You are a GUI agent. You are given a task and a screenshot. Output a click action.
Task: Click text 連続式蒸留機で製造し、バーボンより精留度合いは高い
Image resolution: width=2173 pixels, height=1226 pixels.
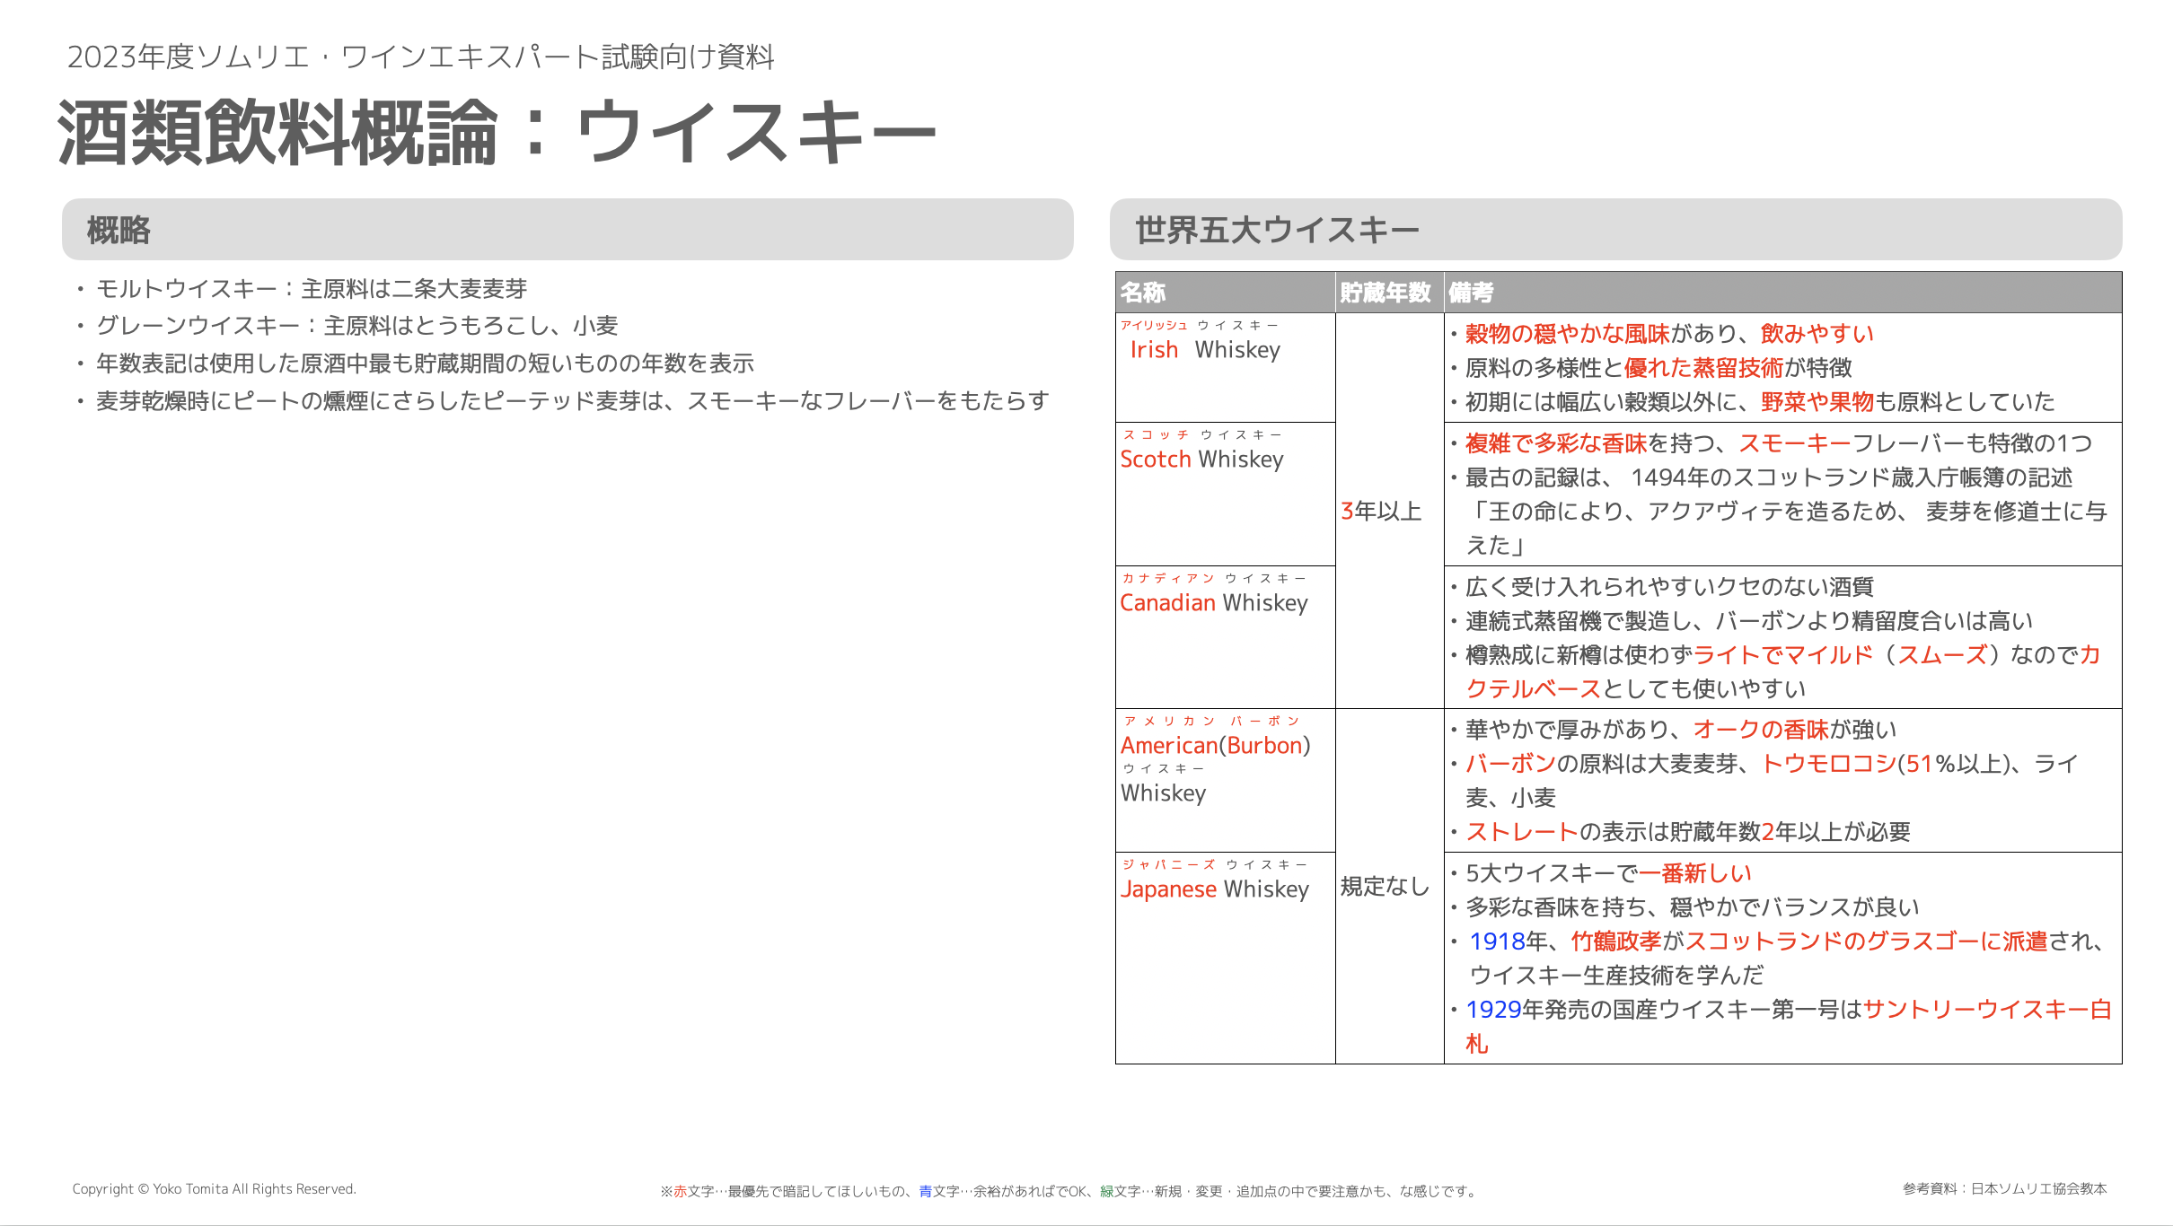pos(1749,621)
